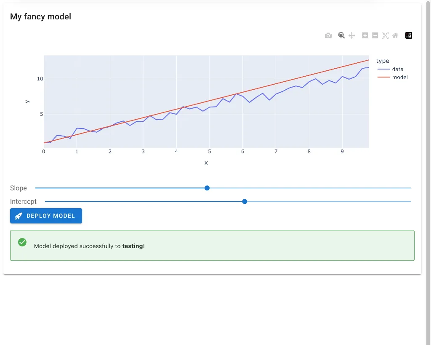Screen dimensions: 431x345
Task: Toggle the data trace in legend
Action: (x=397, y=70)
